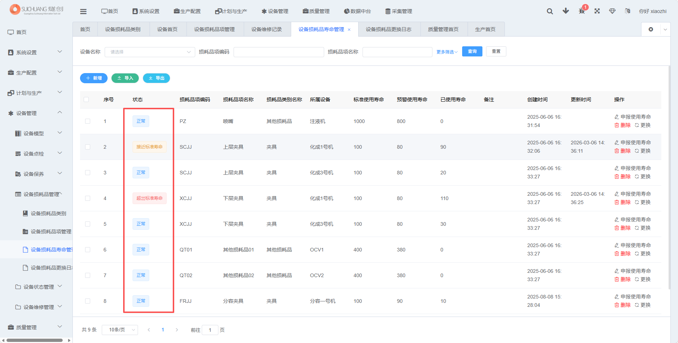Click the 导出 export button
The width and height of the screenshot is (678, 343).
tap(156, 78)
